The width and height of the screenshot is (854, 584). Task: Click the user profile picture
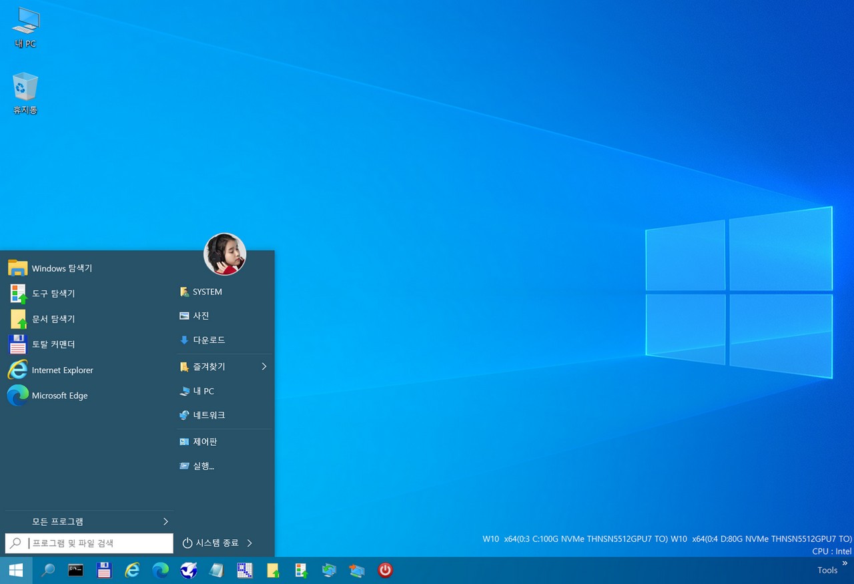(x=225, y=254)
